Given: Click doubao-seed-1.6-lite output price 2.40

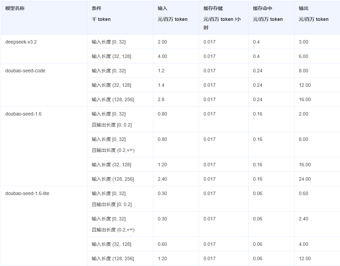Looking at the screenshot, I should tap(303, 219).
